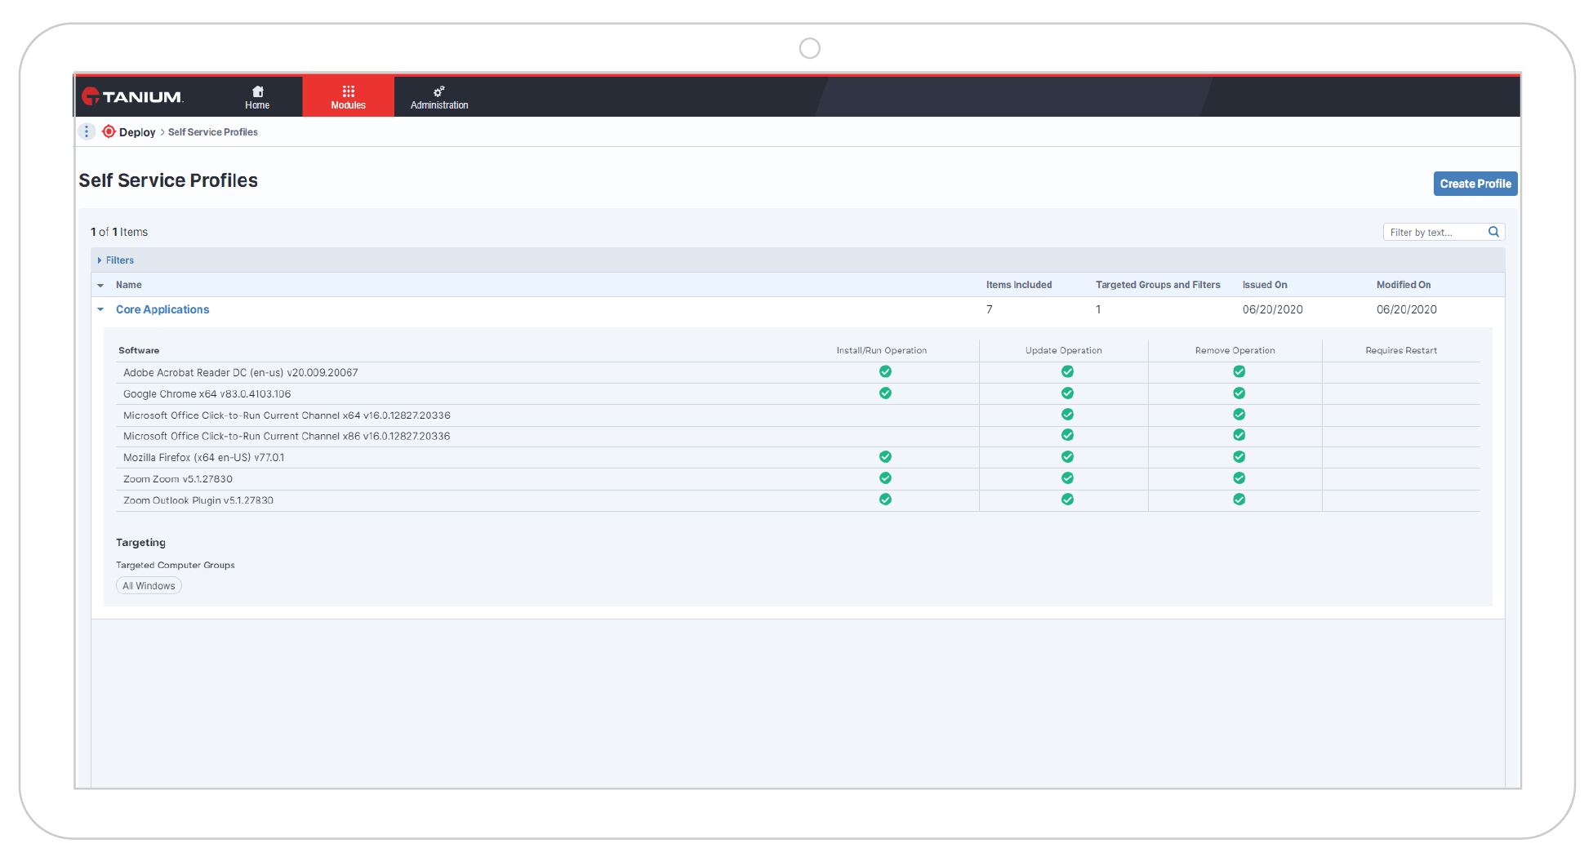This screenshot has height=857, width=1593.
Task: Click Office x64 remove check icon
Action: (x=1239, y=415)
